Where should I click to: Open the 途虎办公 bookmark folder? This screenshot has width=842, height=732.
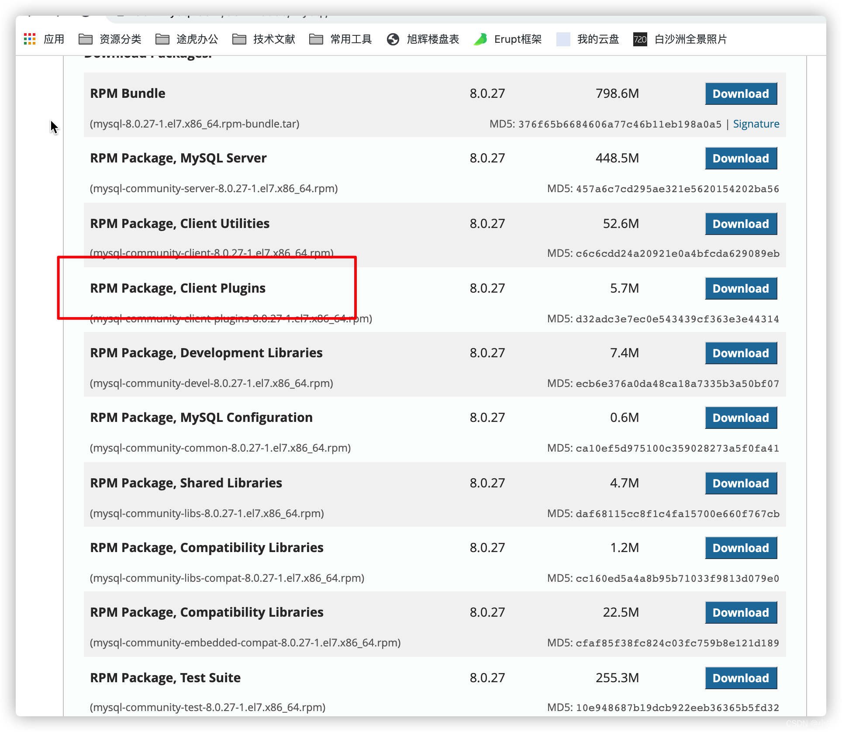(187, 39)
